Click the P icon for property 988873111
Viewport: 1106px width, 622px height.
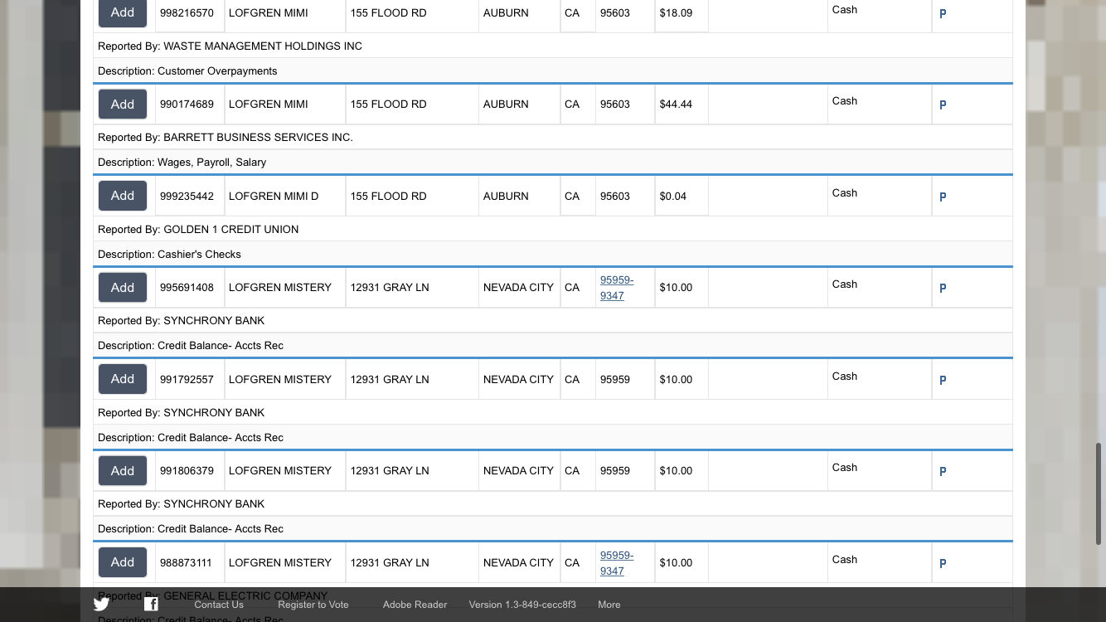tap(943, 564)
